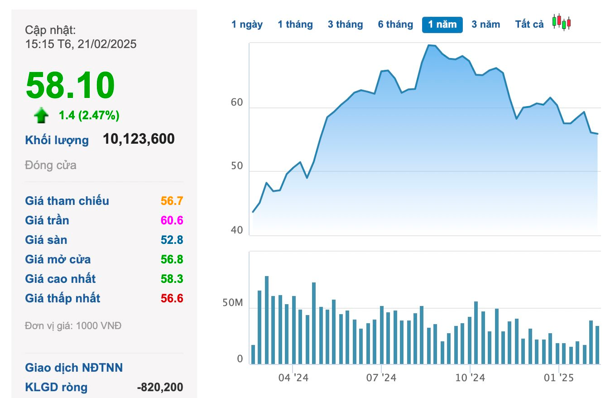
Task: Select the 3 tháng time range tab
Action: pos(346,24)
